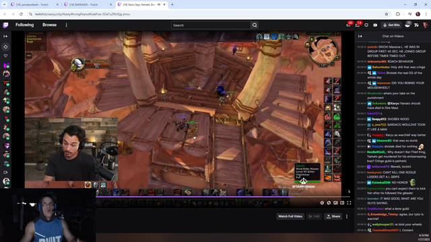The height and width of the screenshot is (242, 431).
Task: Expand the left channel sidebar
Action: pyautogui.click(x=5, y=36)
